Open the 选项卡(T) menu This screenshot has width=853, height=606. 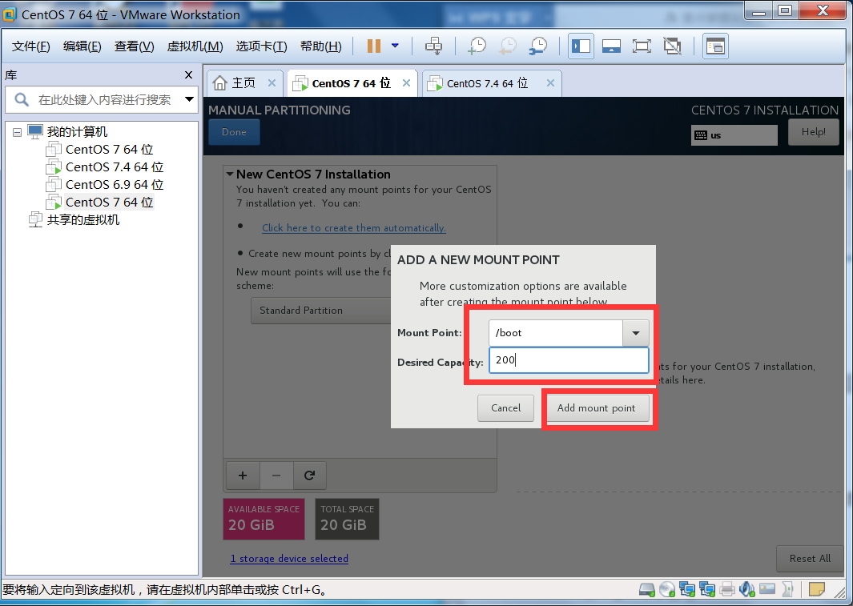point(261,46)
